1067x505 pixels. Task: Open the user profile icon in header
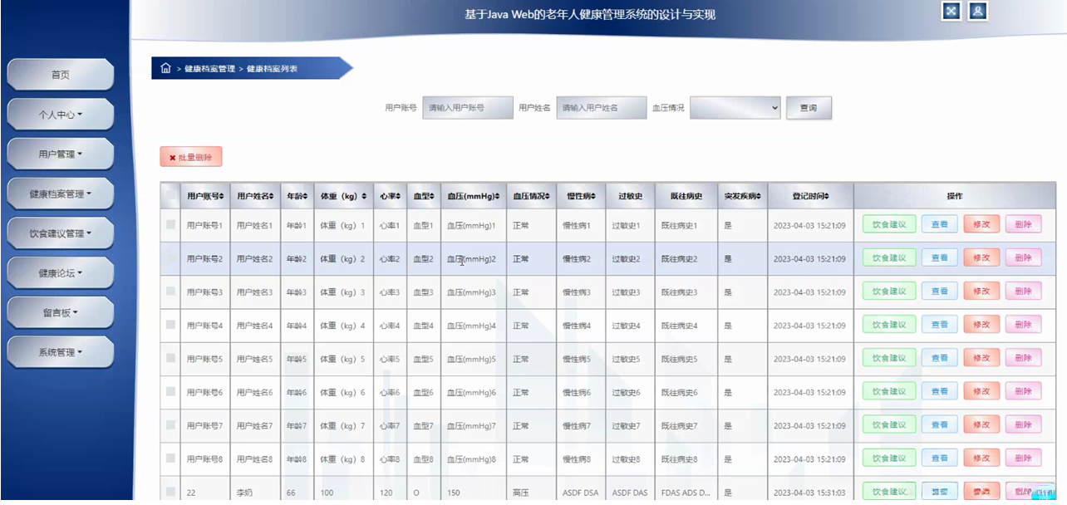pos(978,11)
